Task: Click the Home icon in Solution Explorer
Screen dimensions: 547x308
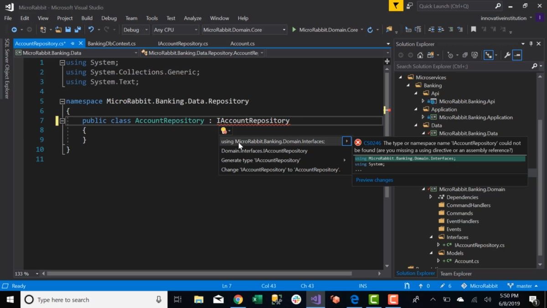Action: [420, 55]
